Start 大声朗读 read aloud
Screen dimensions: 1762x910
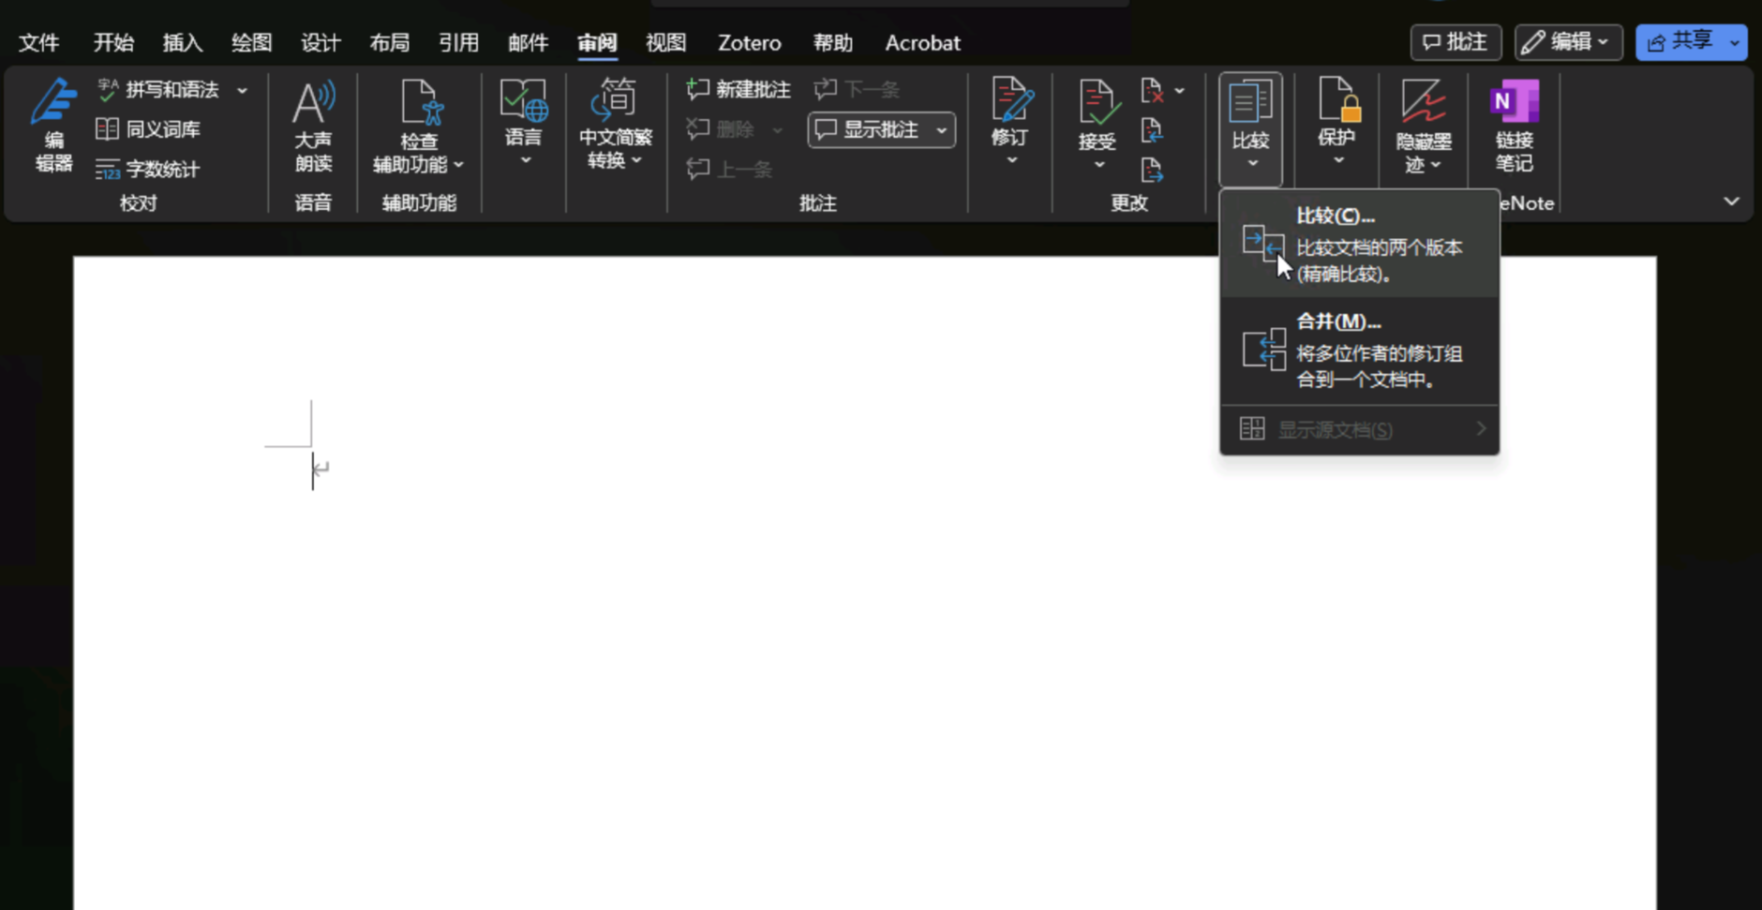[313, 125]
